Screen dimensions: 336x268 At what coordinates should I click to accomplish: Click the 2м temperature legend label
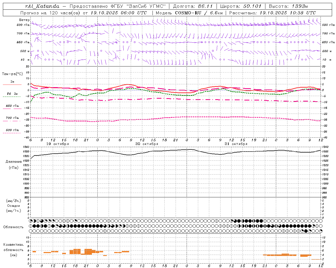pyautogui.click(x=12, y=82)
